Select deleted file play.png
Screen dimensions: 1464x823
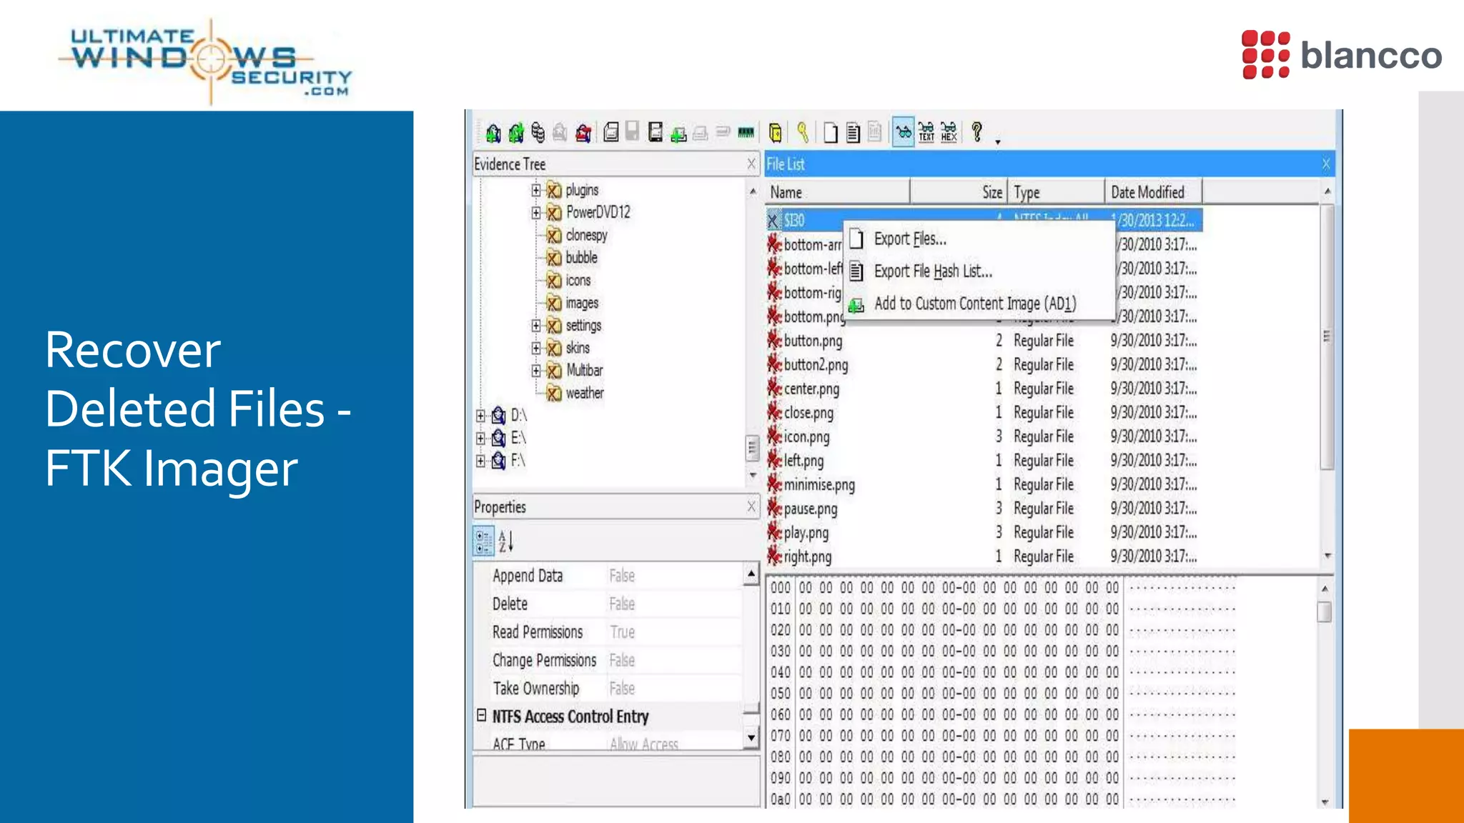(x=806, y=533)
